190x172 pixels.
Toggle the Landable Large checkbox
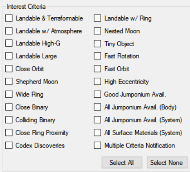click(9, 56)
